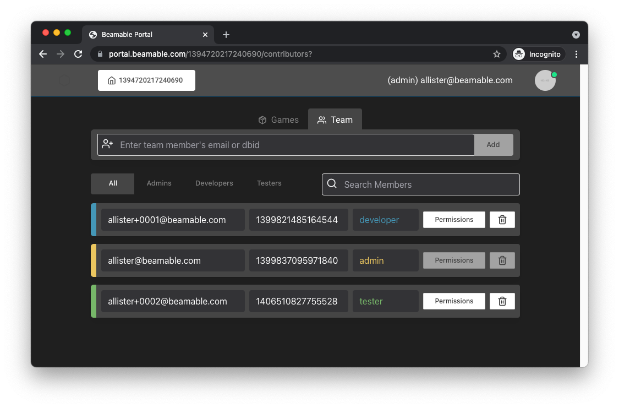Filter members by Testers
The height and width of the screenshot is (408, 619).
pyautogui.click(x=269, y=183)
